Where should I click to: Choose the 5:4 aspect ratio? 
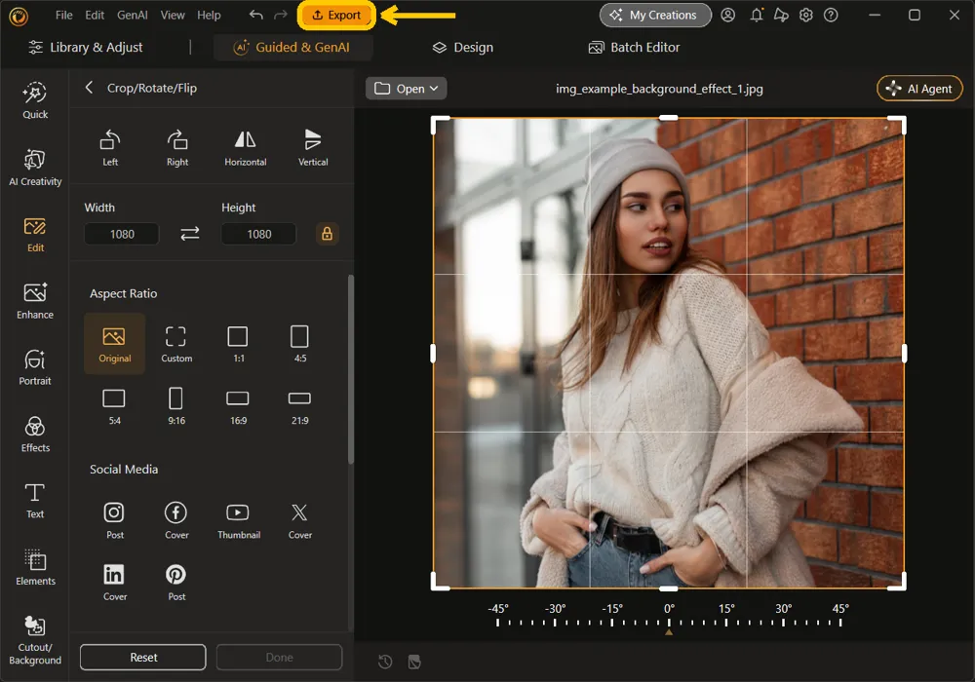coord(114,405)
